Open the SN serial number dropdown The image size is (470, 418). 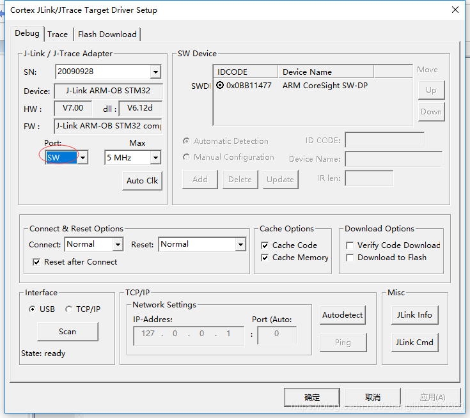tap(155, 72)
